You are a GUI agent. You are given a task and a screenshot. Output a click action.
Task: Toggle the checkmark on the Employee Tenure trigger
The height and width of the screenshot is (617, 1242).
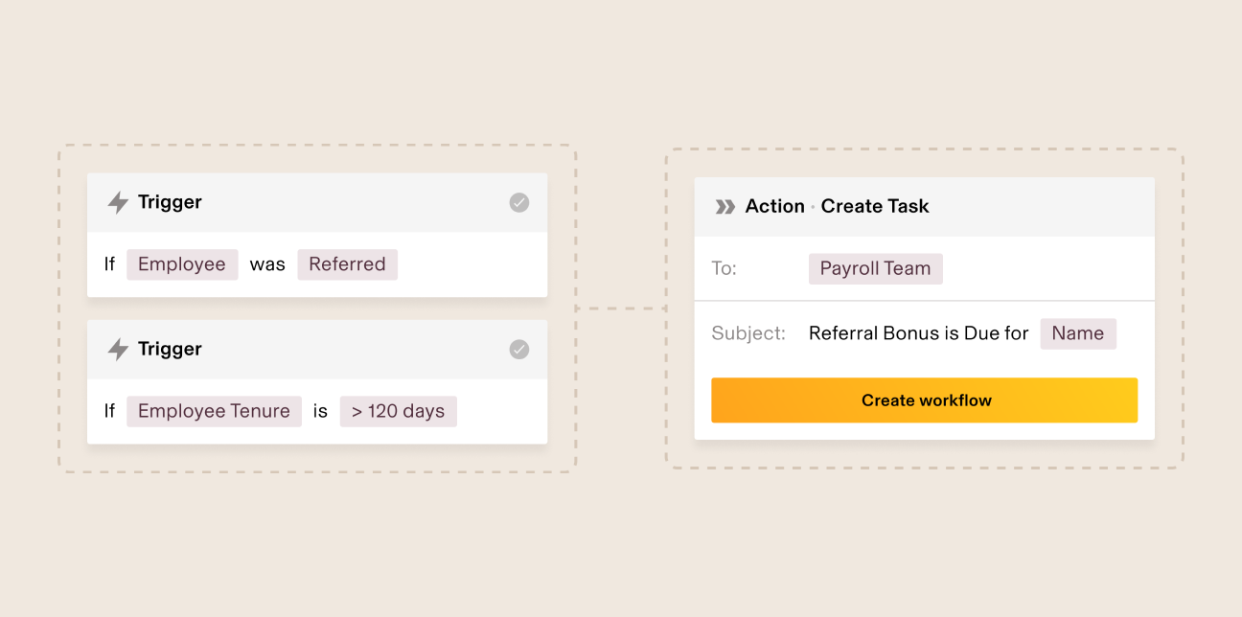518,350
